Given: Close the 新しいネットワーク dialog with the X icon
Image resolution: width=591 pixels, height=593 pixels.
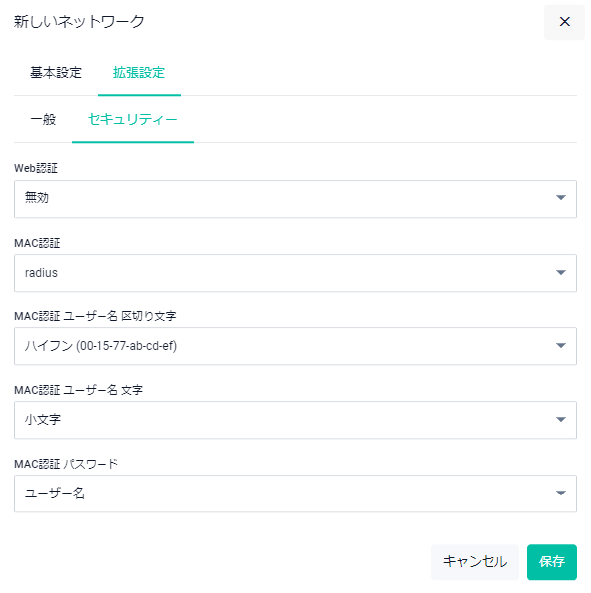Looking at the screenshot, I should coord(564,22).
